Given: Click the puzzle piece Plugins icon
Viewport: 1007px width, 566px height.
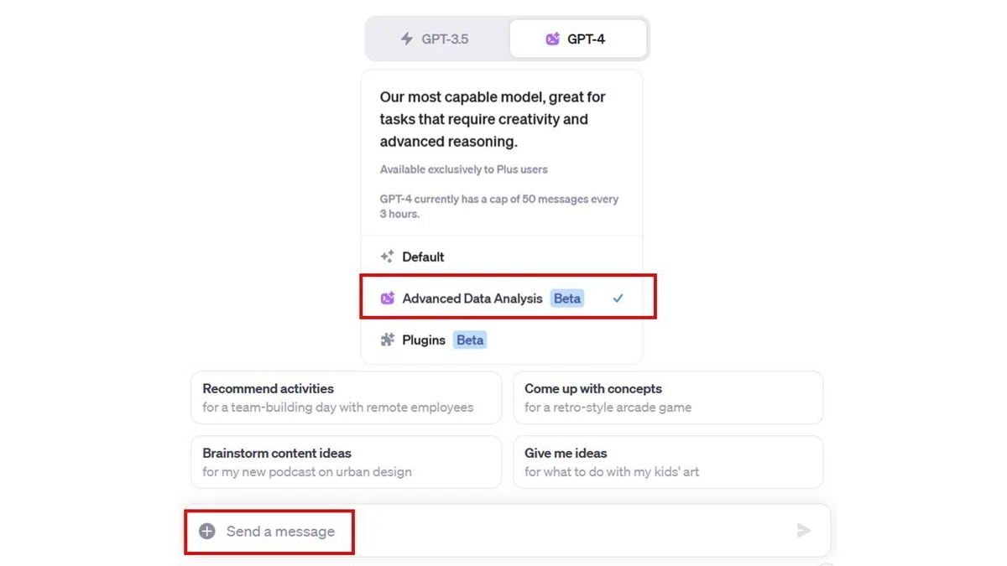Looking at the screenshot, I should (x=387, y=340).
